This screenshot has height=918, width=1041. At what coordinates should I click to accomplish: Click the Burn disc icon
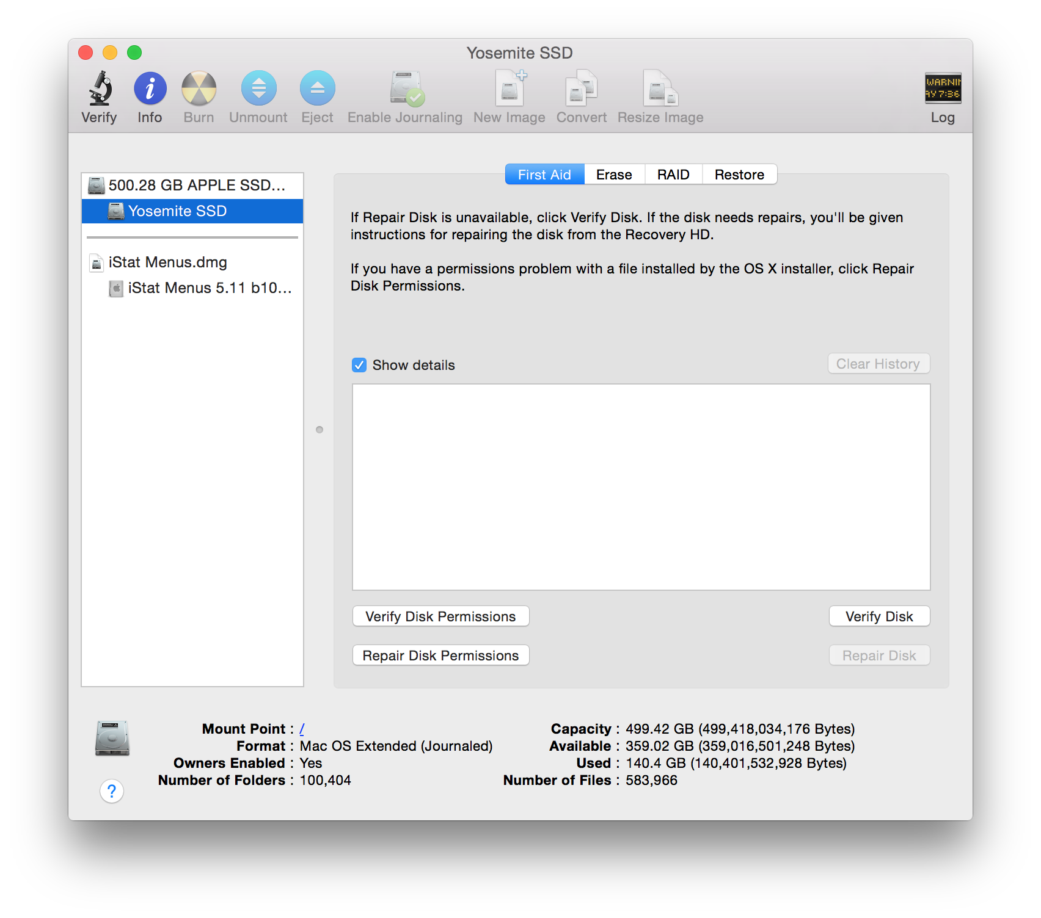click(x=199, y=89)
